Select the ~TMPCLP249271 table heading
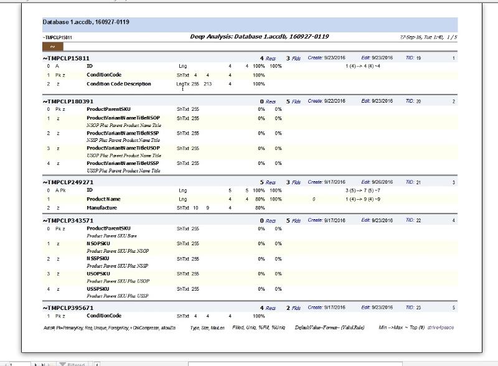This screenshot has height=366, width=498. (68, 182)
